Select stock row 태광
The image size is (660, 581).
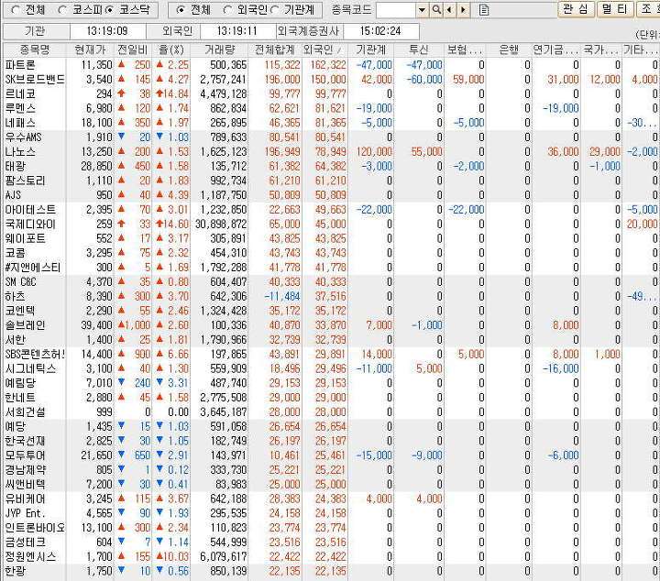[330, 166]
